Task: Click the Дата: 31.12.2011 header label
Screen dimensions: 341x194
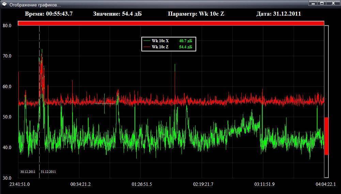Action: click(x=278, y=14)
